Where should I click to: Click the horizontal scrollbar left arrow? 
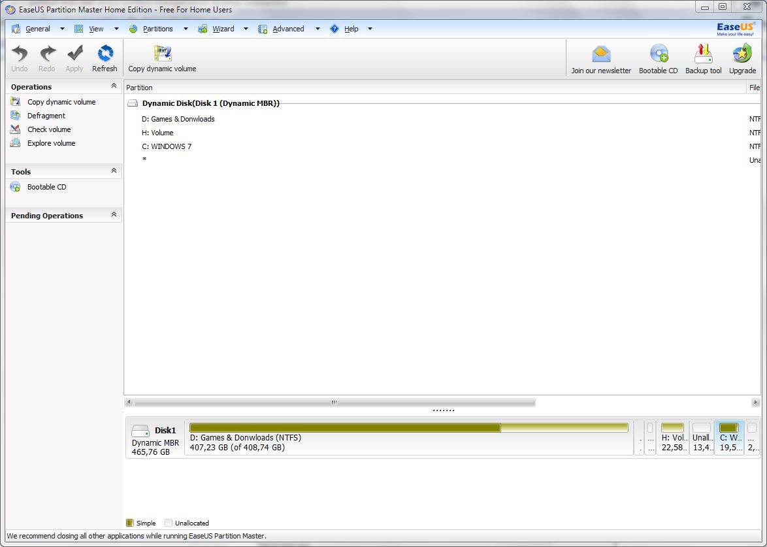tap(129, 403)
